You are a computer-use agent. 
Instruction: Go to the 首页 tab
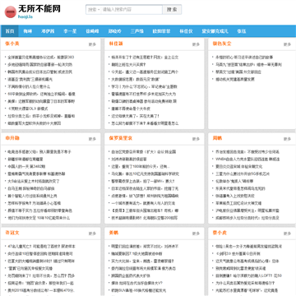click(x=10, y=31)
